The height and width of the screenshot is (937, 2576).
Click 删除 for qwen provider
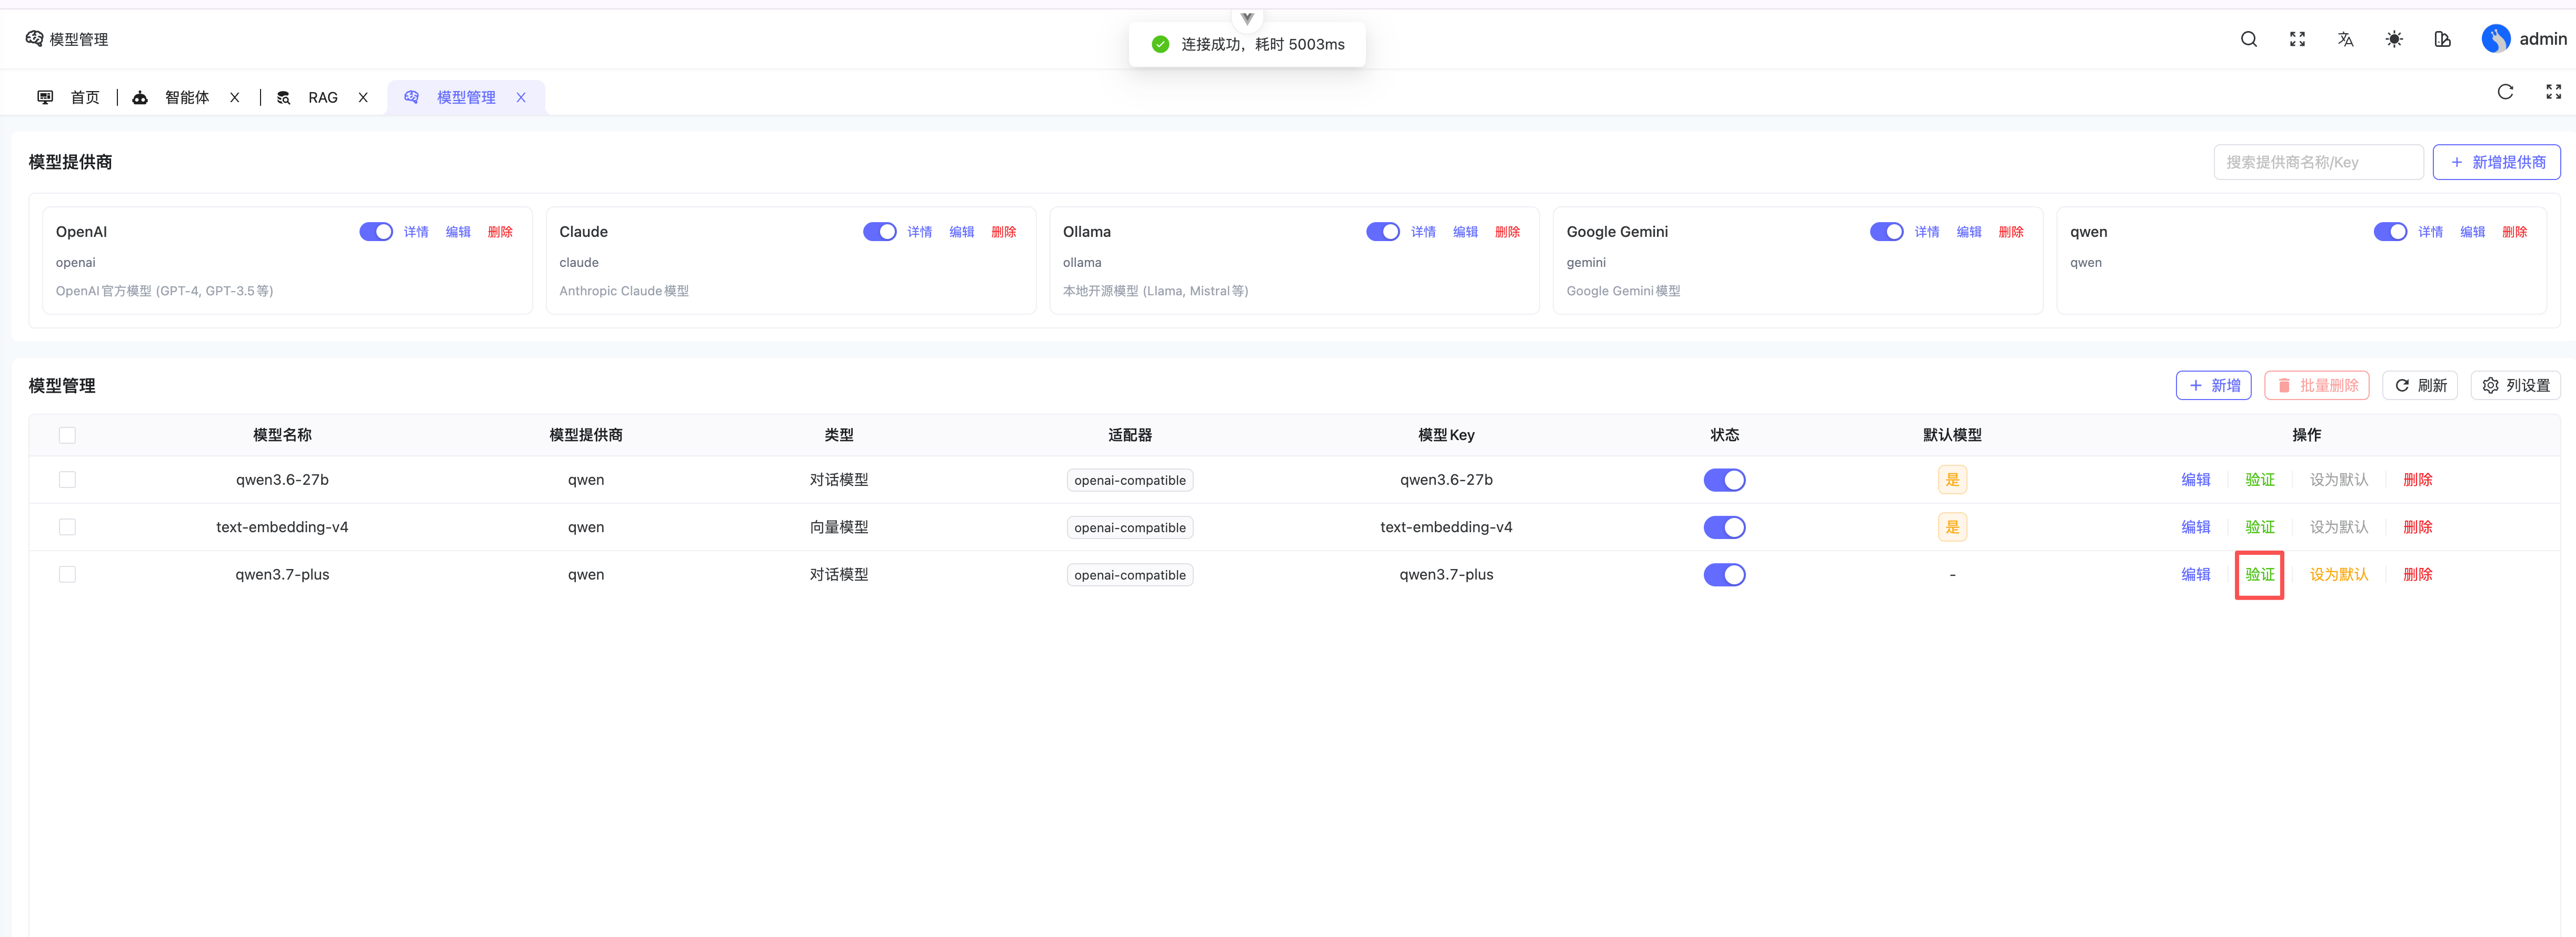point(2514,232)
